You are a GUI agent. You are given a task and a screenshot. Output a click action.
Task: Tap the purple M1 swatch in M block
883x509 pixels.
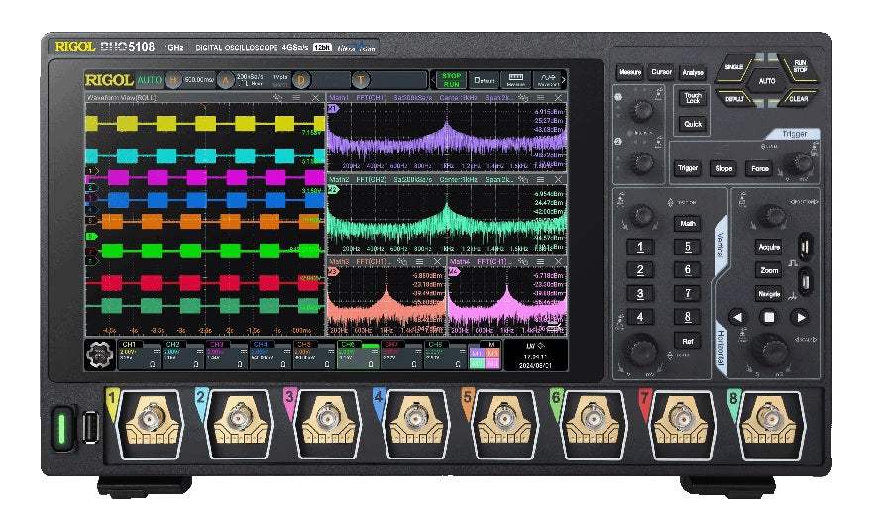pos(477,354)
